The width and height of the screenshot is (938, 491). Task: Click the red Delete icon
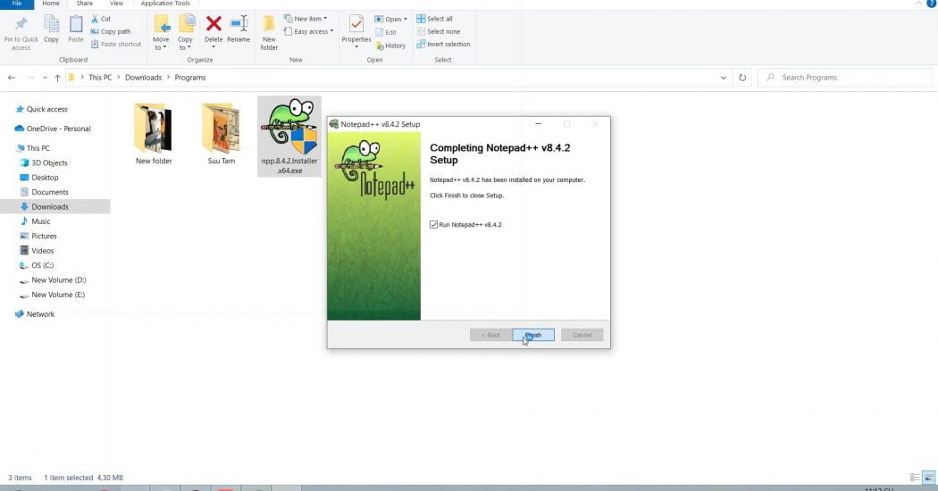214,24
